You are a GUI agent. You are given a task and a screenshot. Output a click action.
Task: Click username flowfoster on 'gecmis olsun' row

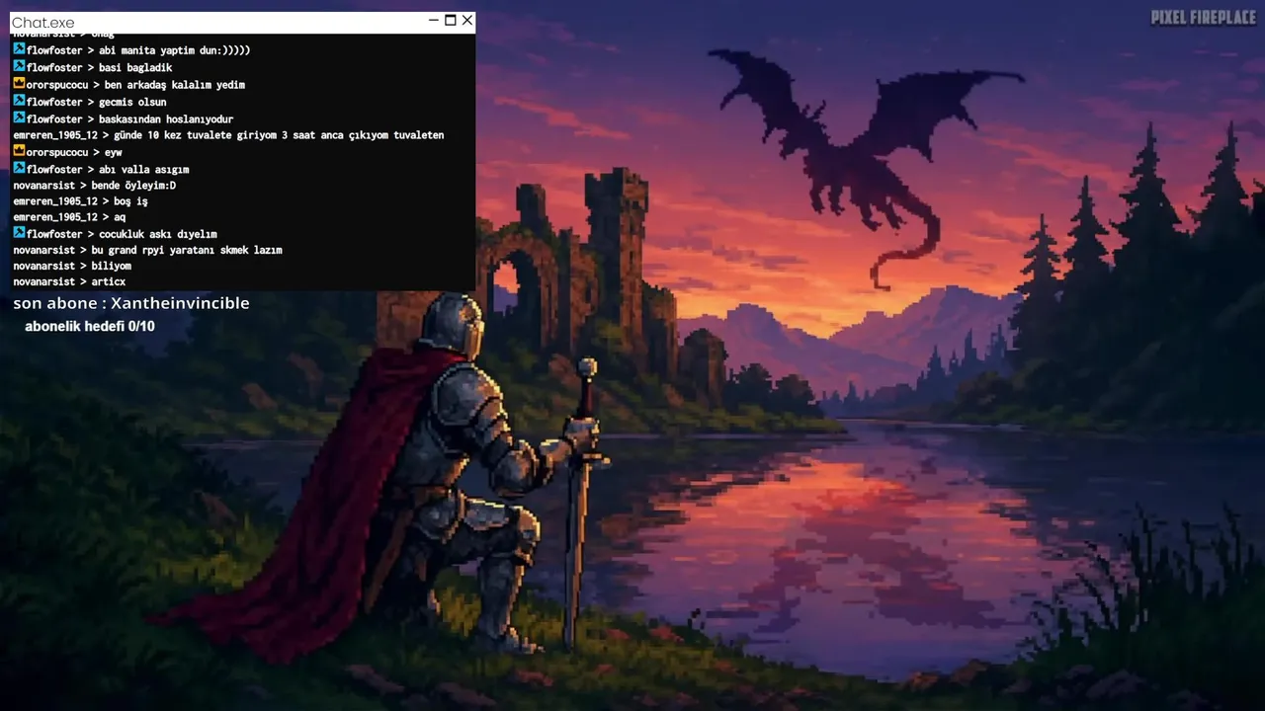(x=54, y=102)
